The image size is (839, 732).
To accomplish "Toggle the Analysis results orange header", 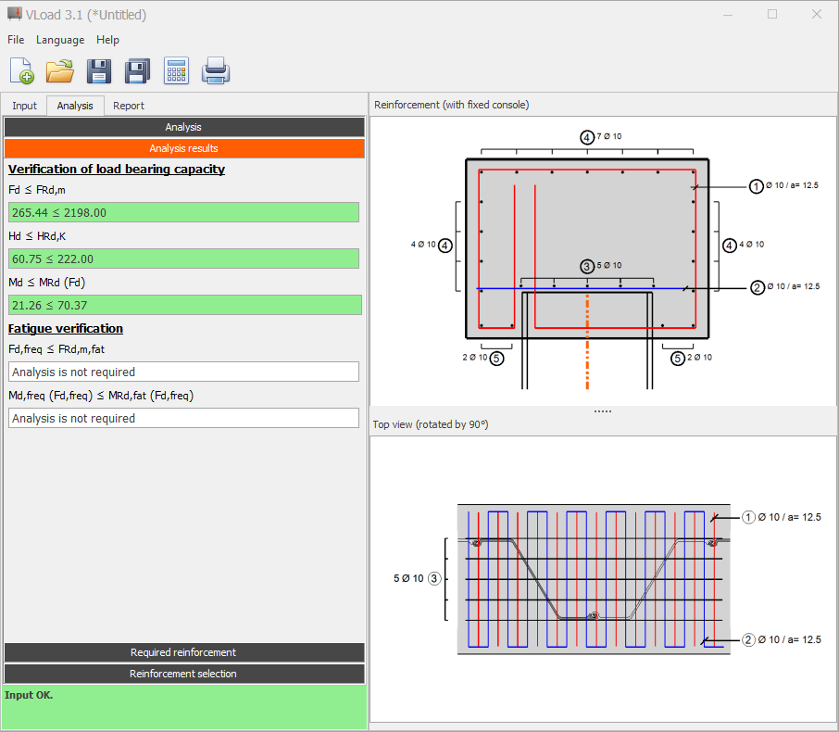I will click(x=184, y=148).
